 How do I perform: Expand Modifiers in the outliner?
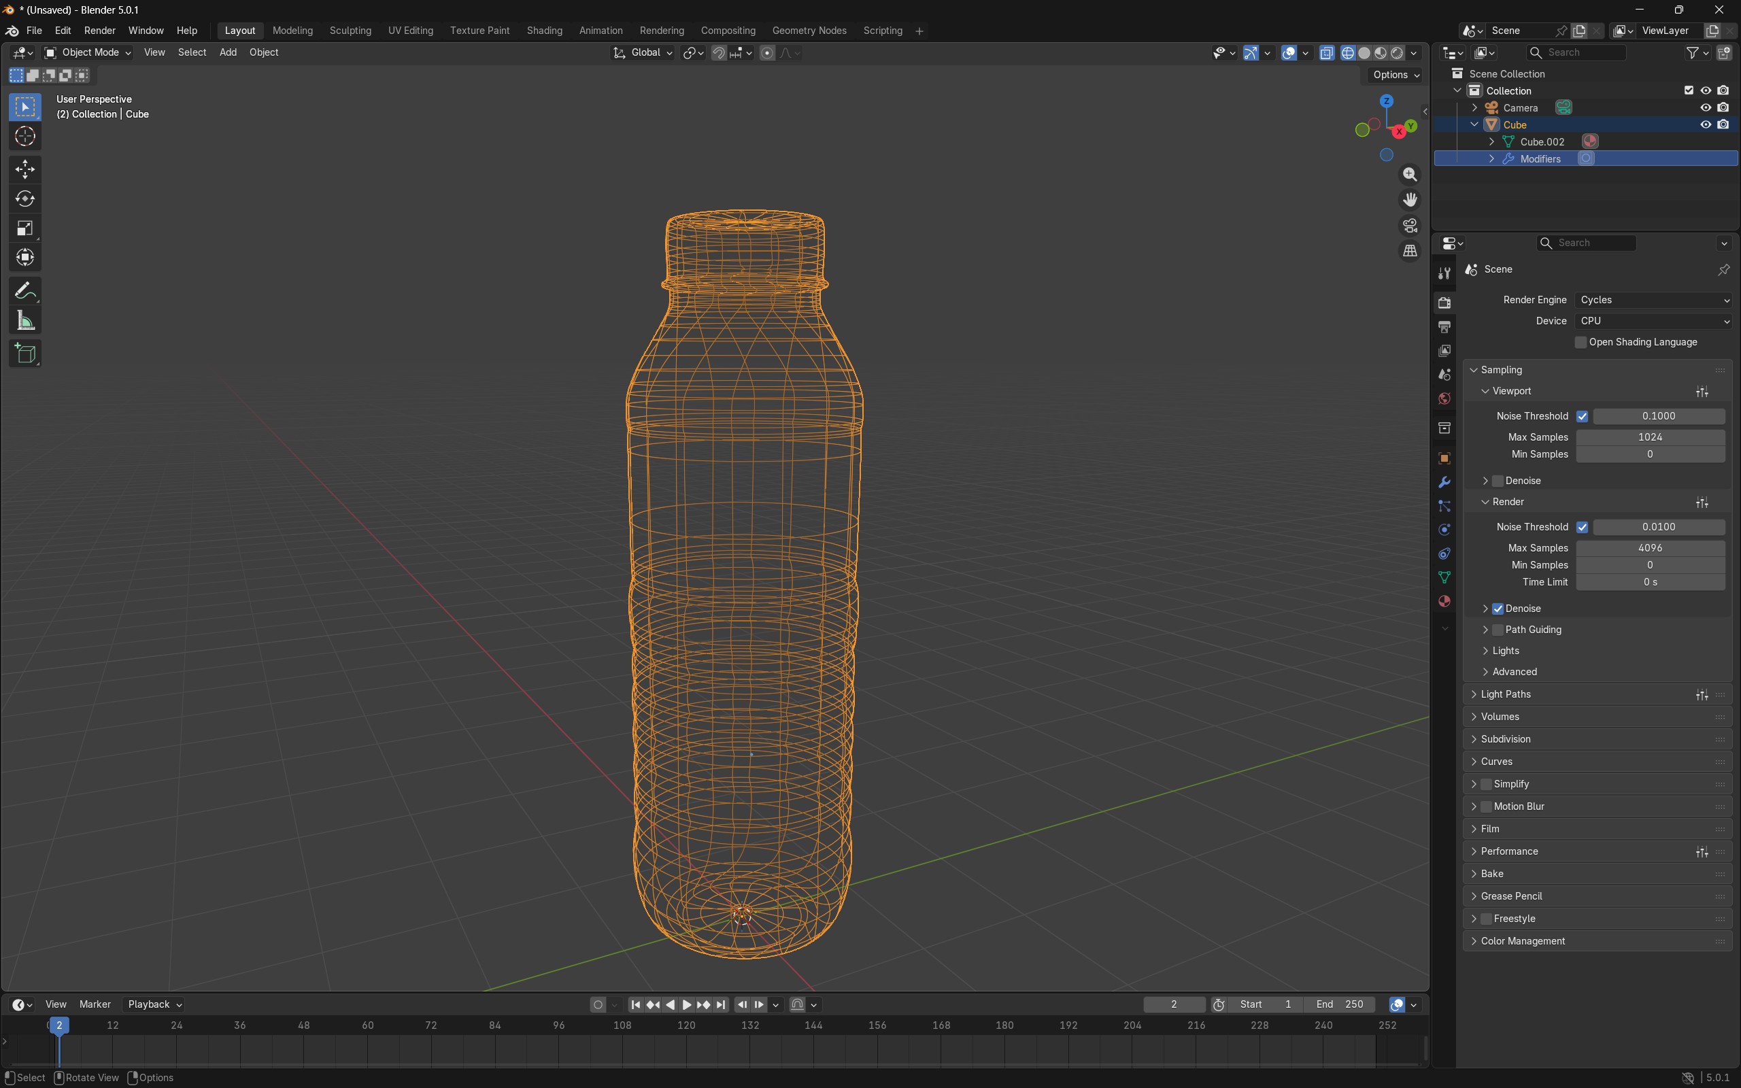click(1491, 159)
